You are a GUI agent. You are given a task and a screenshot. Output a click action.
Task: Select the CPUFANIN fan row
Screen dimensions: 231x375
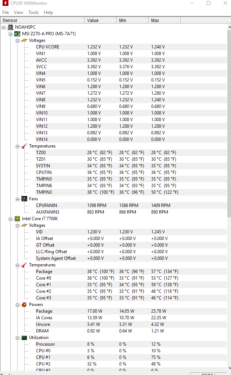point(131,205)
